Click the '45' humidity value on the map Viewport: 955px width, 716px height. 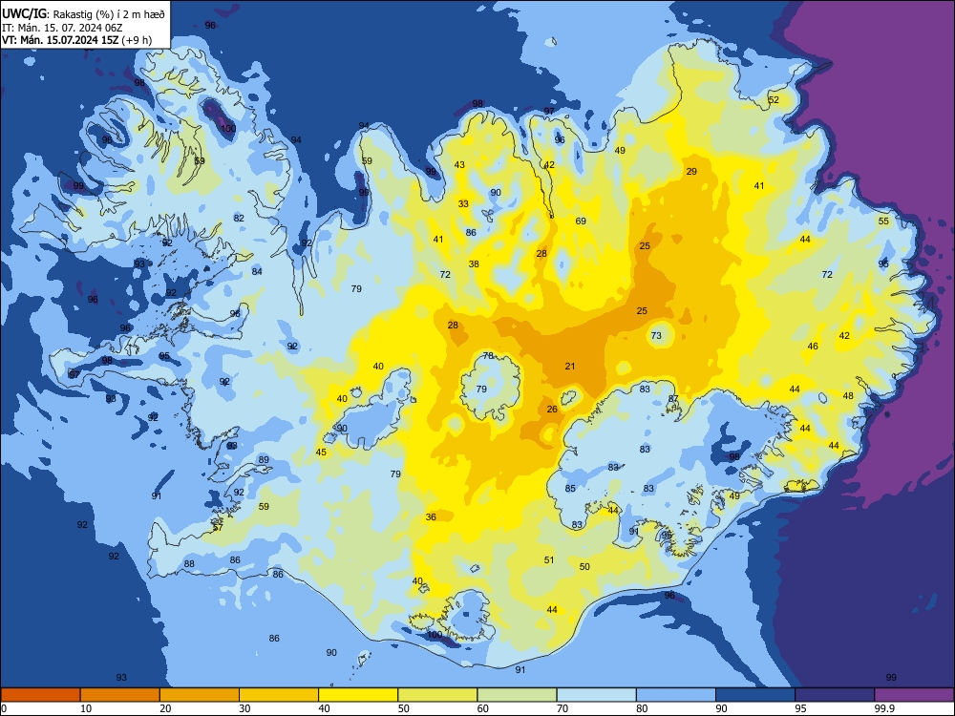pos(321,453)
